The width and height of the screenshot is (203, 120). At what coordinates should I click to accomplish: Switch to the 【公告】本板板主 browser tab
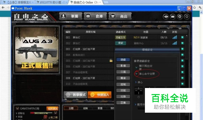[18, 2]
